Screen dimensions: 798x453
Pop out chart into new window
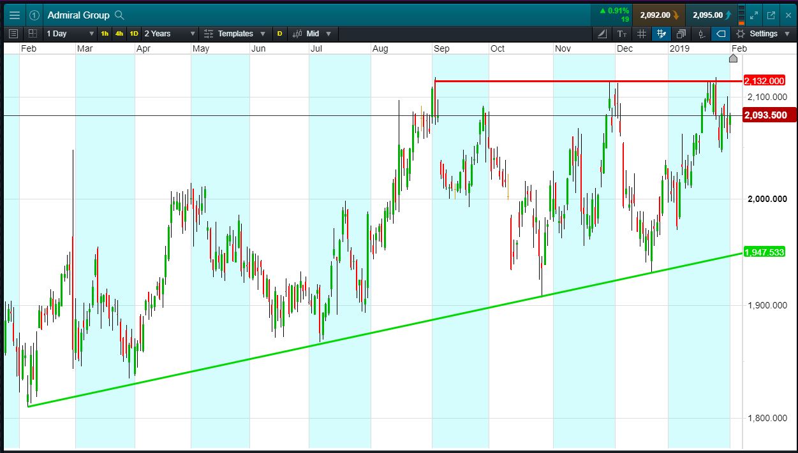(x=771, y=15)
